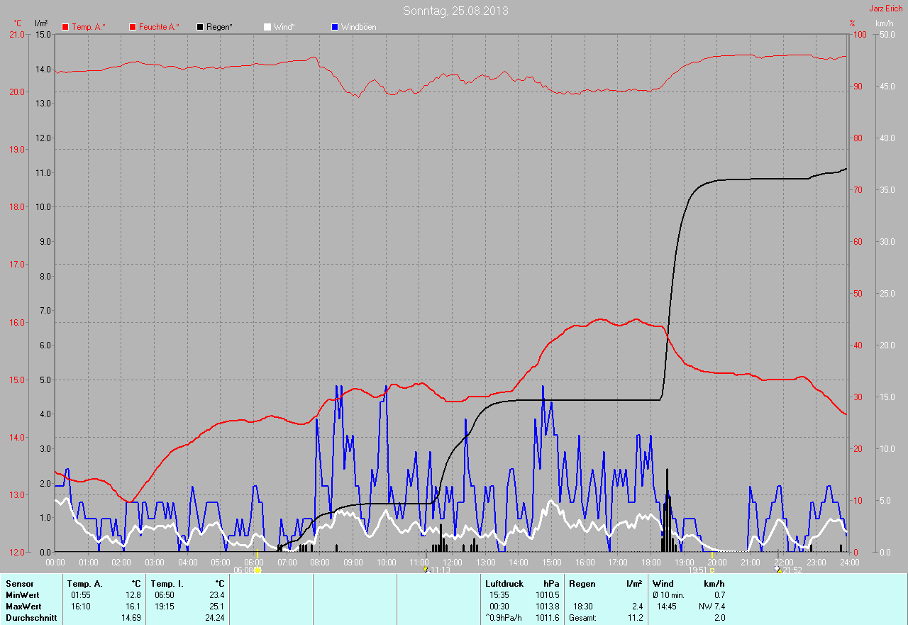Click the black Regen legend square

[x=201, y=27]
